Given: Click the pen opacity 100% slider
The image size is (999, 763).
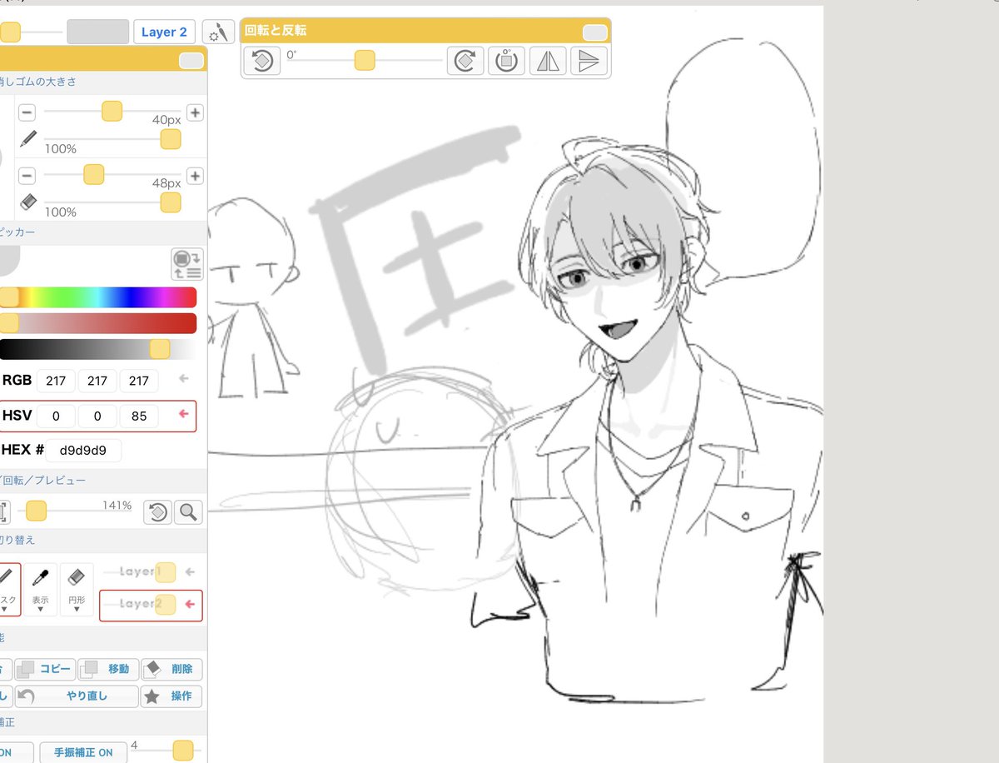Looking at the screenshot, I should pos(112,139).
